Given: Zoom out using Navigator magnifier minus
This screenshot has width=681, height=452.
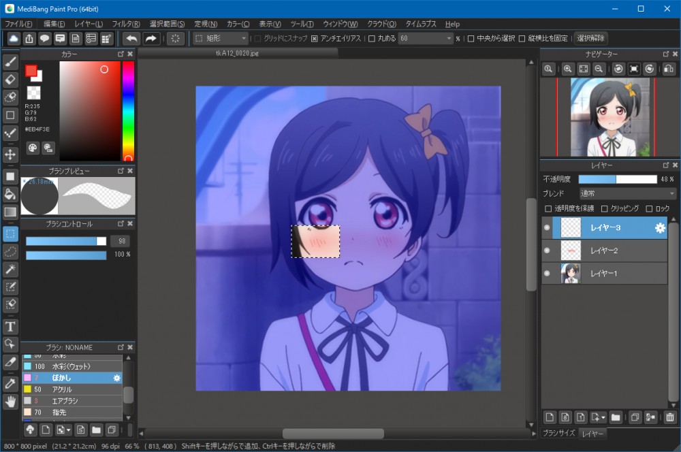Looking at the screenshot, I should click(x=599, y=69).
